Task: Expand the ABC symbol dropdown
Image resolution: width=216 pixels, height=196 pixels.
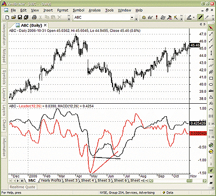Action: [132, 17]
